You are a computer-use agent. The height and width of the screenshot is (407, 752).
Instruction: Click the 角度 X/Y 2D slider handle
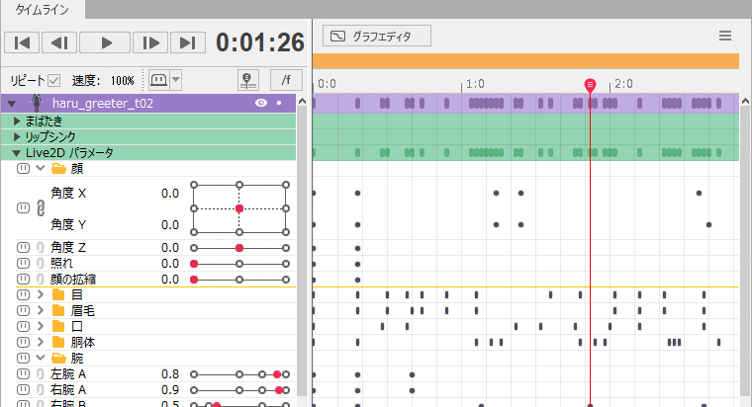click(239, 208)
